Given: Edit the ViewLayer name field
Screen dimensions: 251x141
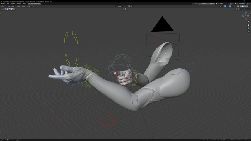Looking at the screenshot, I should point(242,4).
